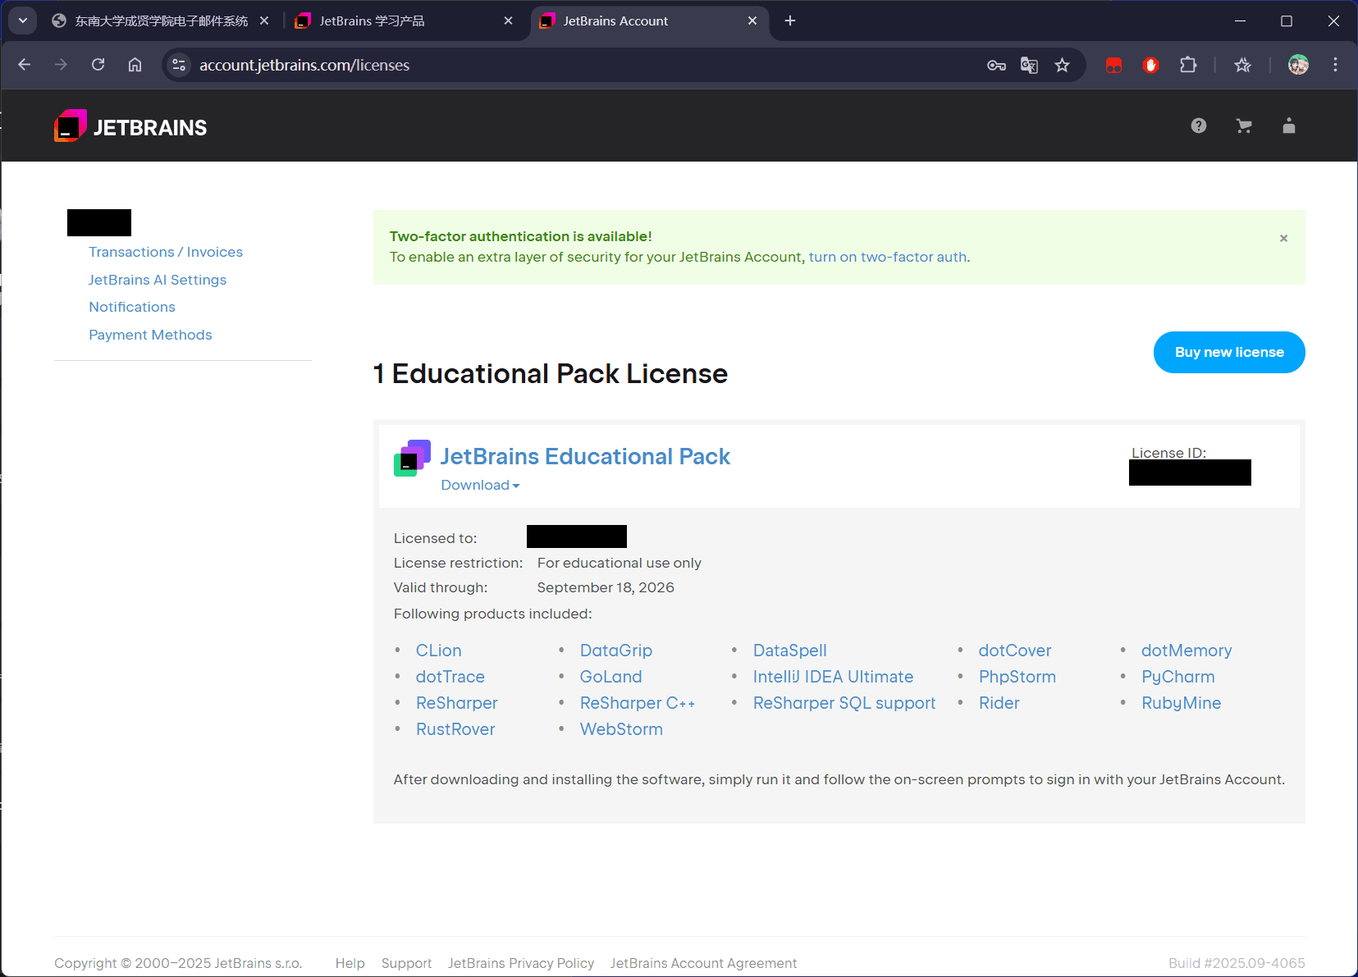Viewport: 1358px width, 977px height.
Task: Open the browser extensions puzzle icon
Action: (1187, 66)
